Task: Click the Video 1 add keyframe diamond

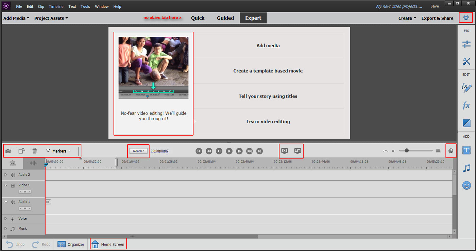Action: pyautogui.click(x=25, y=192)
